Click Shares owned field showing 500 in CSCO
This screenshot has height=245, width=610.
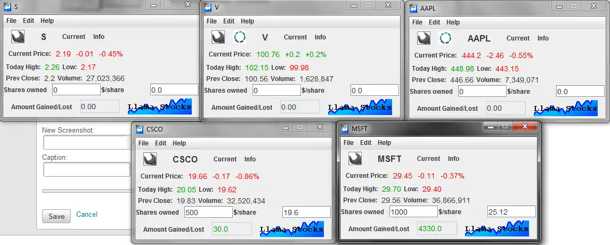pyautogui.click(x=208, y=213)
